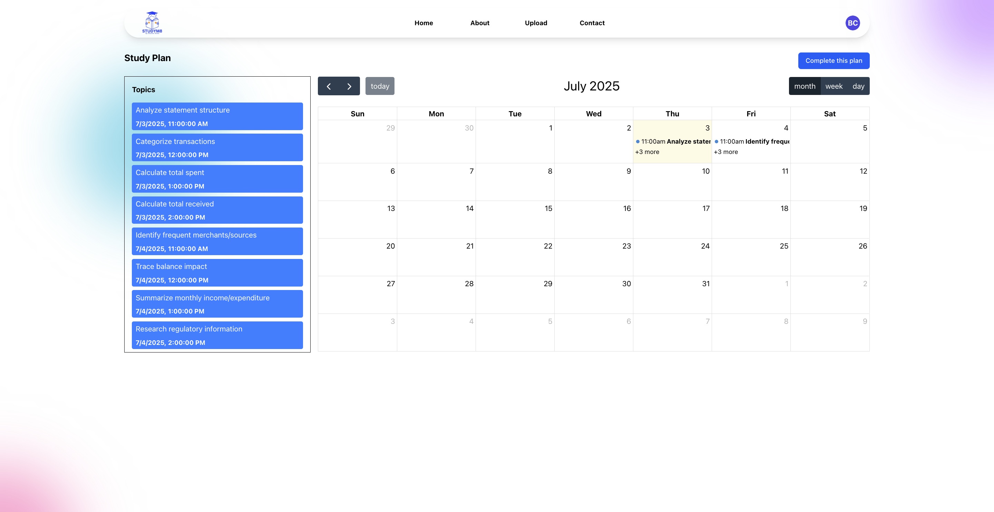
Task: Open the Home nav link
Action: [424, 23]
